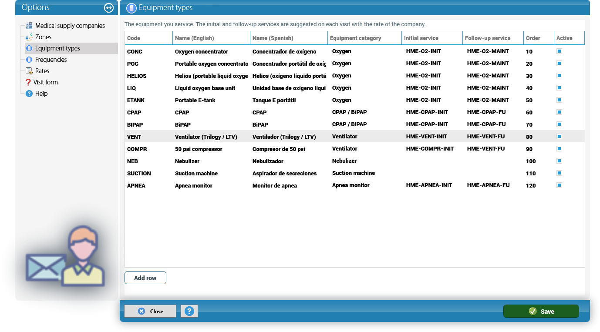Click Order value 100 for NEB
This screenshot has height=332, width=600.
(539, 161)
